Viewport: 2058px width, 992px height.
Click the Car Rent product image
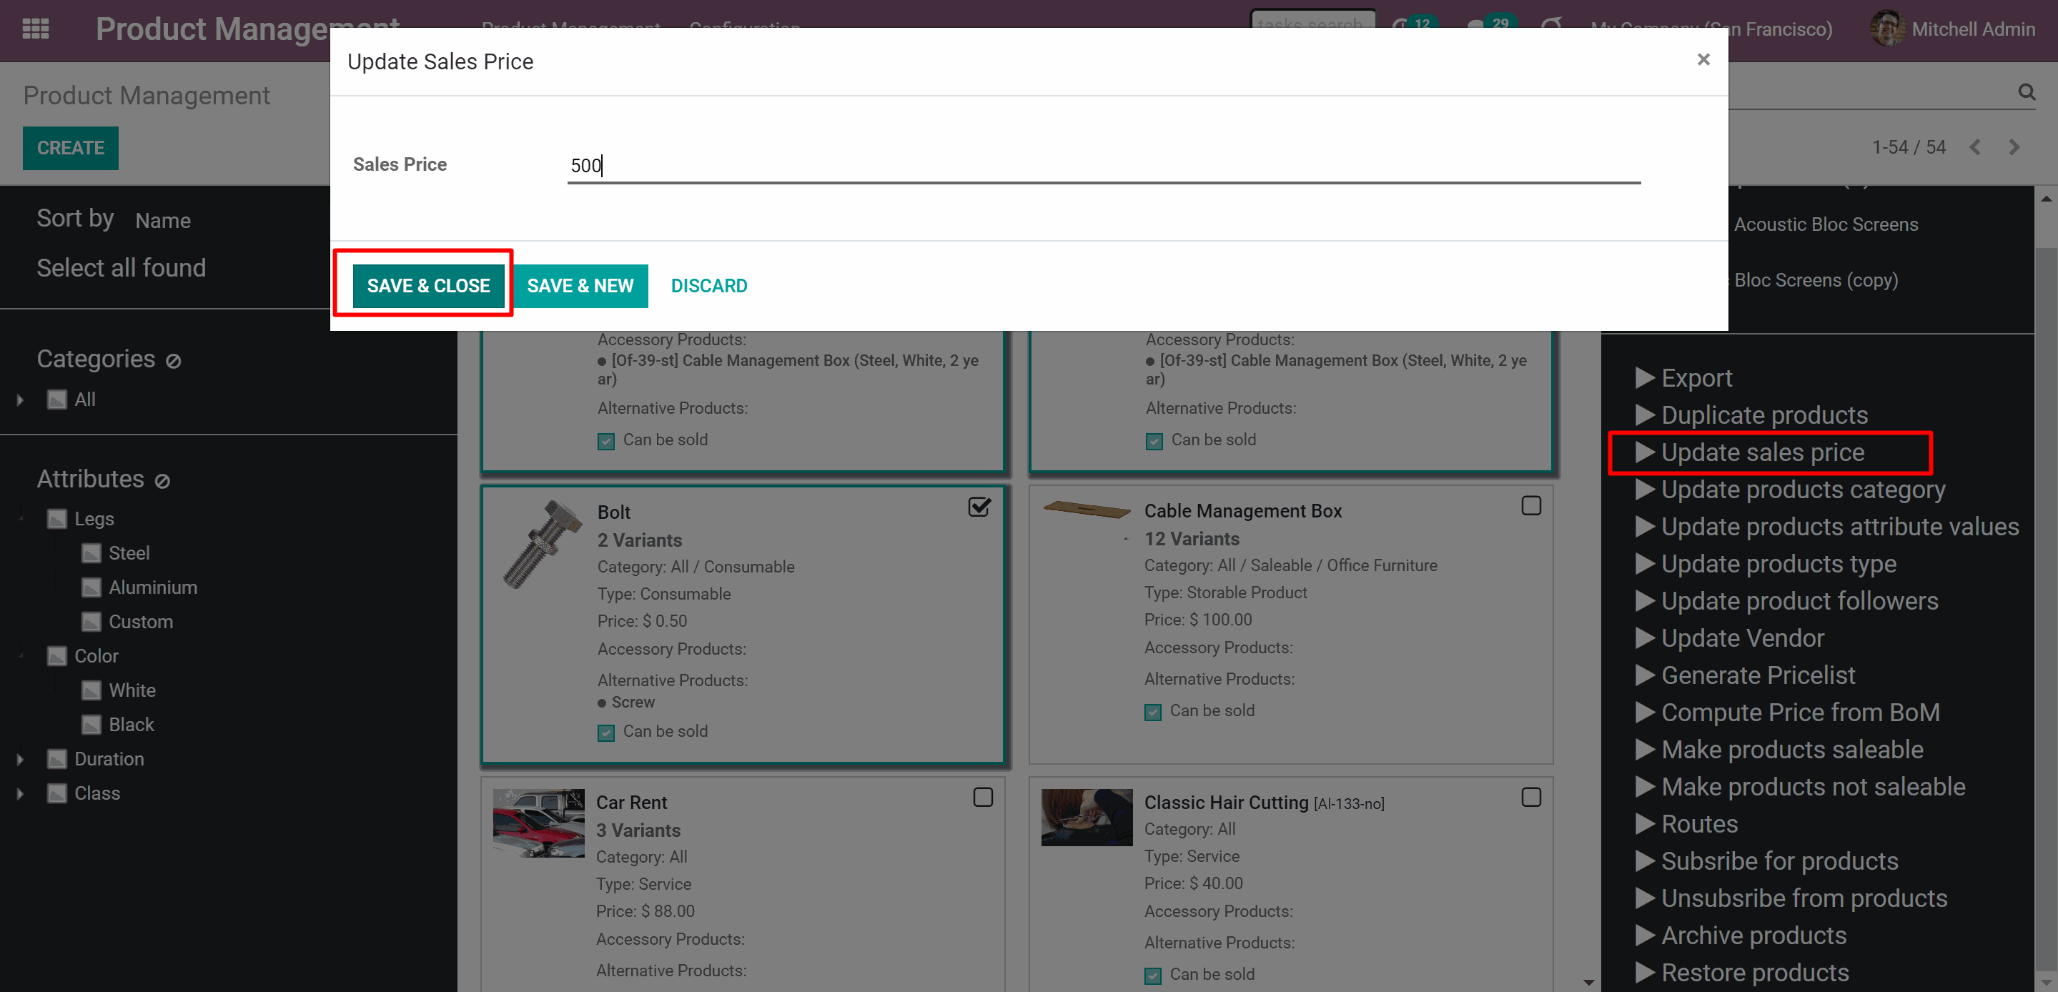[538, 823]
